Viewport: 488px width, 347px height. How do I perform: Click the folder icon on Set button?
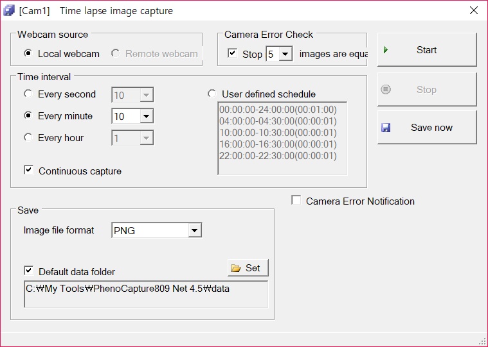236,268
